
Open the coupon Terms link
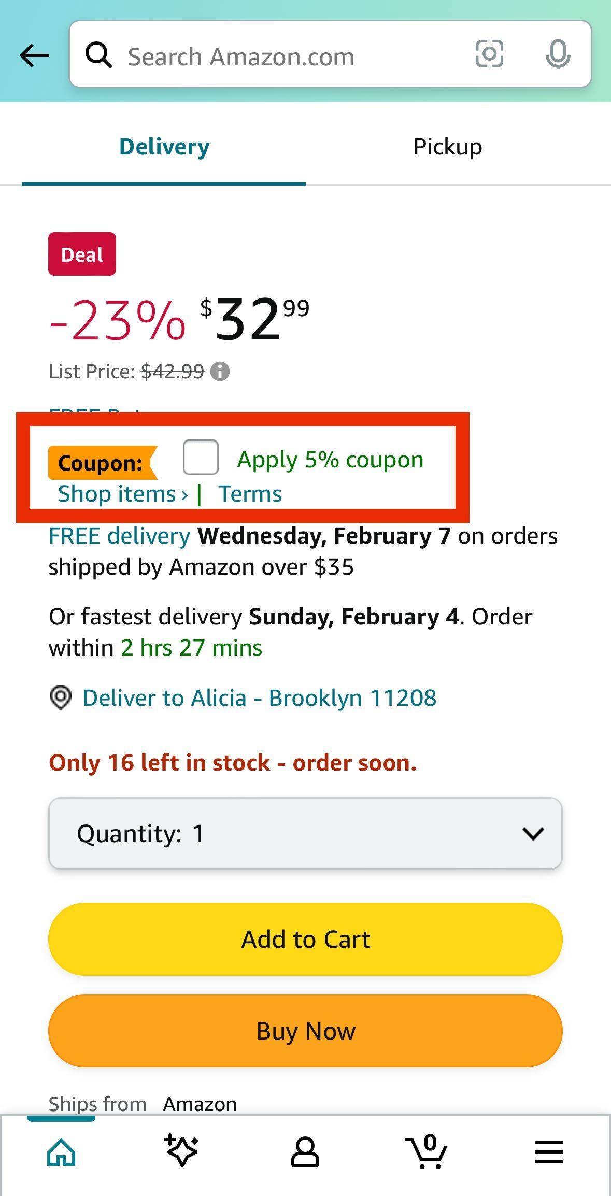click(250, 493)
